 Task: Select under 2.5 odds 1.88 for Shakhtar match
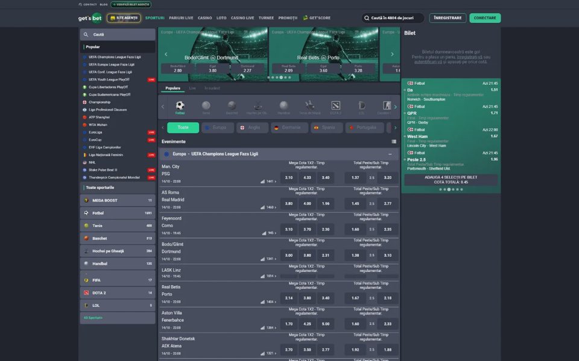point(388,350)
